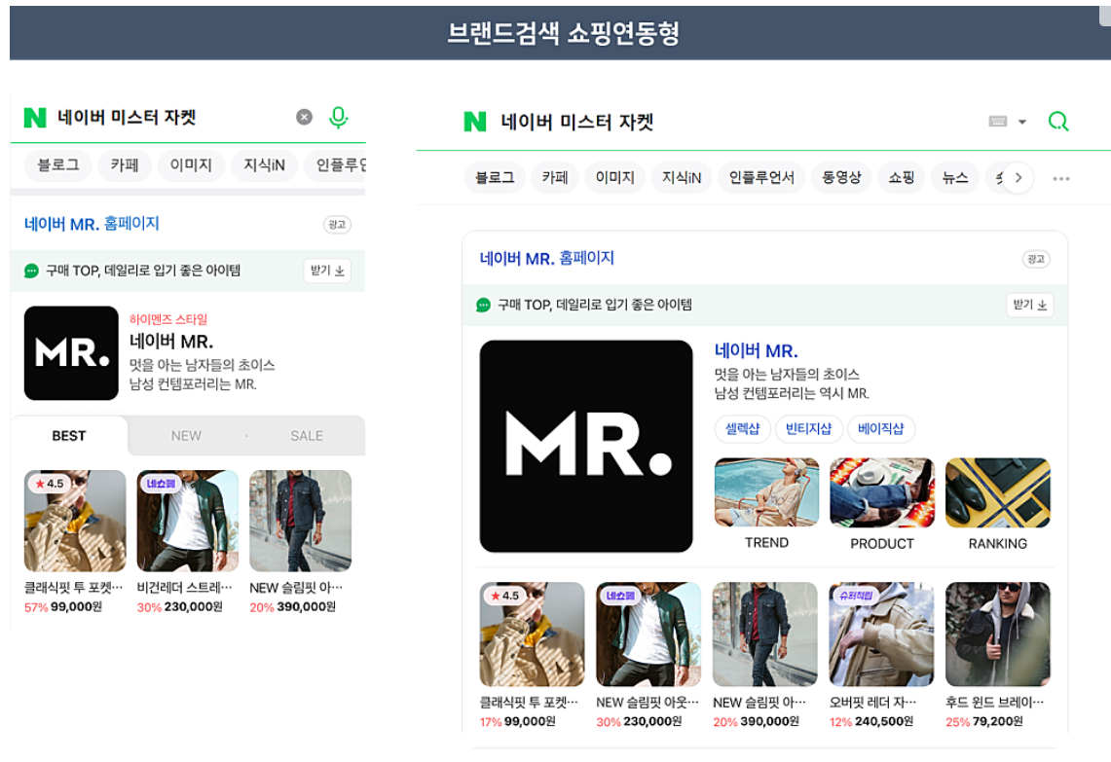Click the blue 네이버 MR. title in desktop ad
1111x762 pixels.
click(756, 350)
